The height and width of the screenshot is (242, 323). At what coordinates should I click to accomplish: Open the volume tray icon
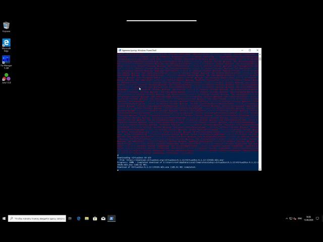(x=295, y=218)
